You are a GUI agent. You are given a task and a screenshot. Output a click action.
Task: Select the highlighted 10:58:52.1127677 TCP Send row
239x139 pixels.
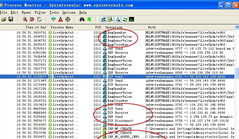pyautogui.click(x=117, y=77)
